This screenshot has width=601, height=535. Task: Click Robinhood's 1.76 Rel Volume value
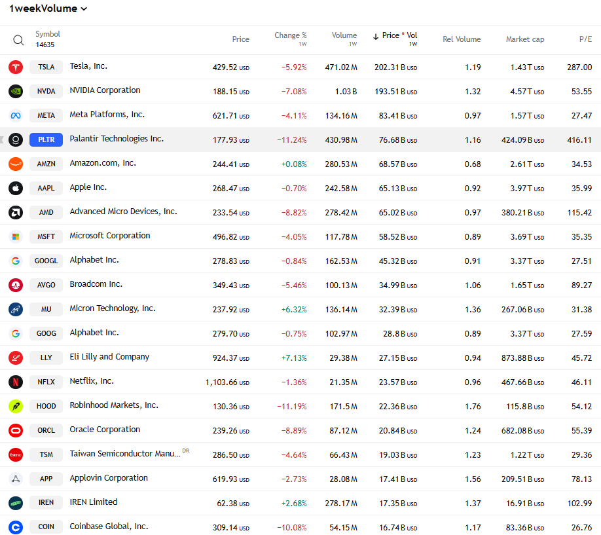pos(473,407)
